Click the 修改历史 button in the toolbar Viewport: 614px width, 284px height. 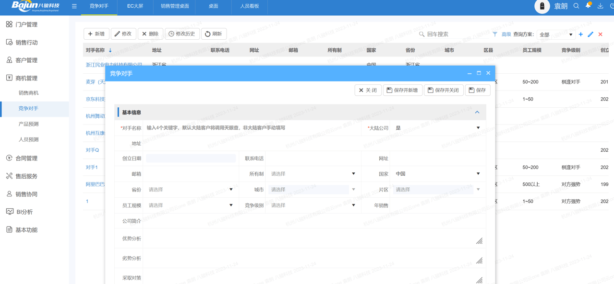click(182, 34)
